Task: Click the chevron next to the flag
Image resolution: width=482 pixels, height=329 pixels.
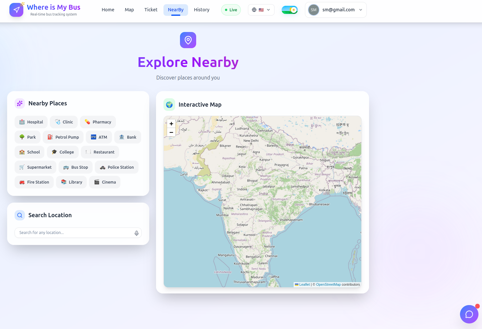Action: point(268,10)
